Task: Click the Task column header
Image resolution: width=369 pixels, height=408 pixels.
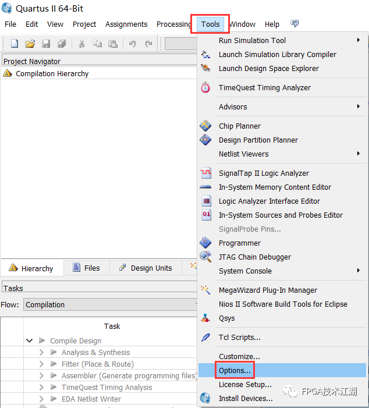Action: (112, 326)
